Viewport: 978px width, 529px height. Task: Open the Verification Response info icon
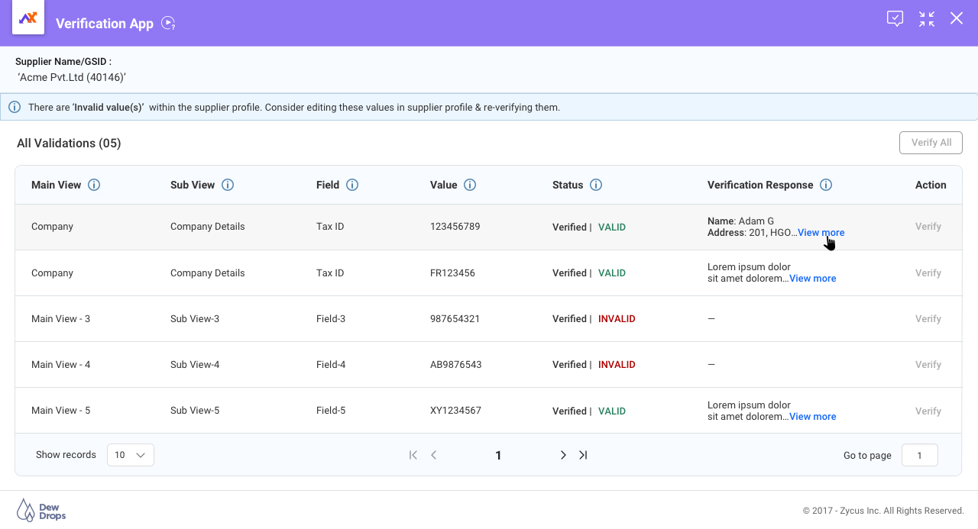pos(826,185)
